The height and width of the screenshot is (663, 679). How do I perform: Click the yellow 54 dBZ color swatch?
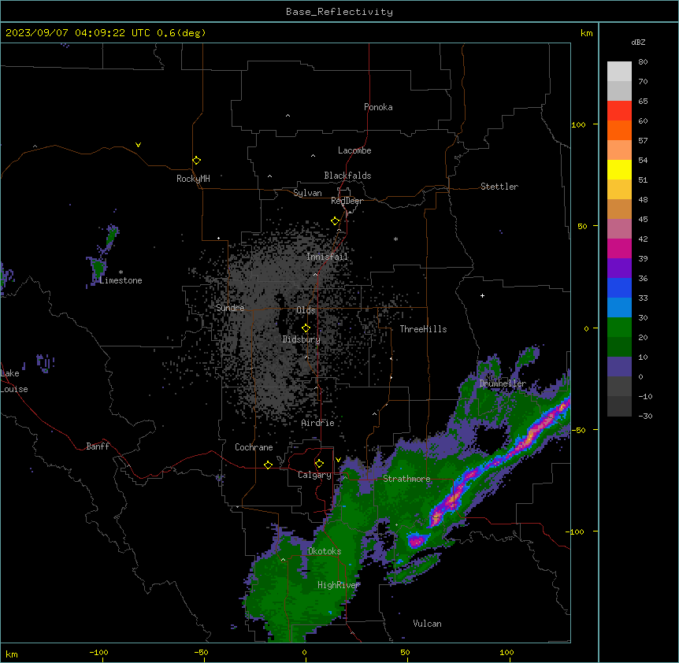[619, 169]
